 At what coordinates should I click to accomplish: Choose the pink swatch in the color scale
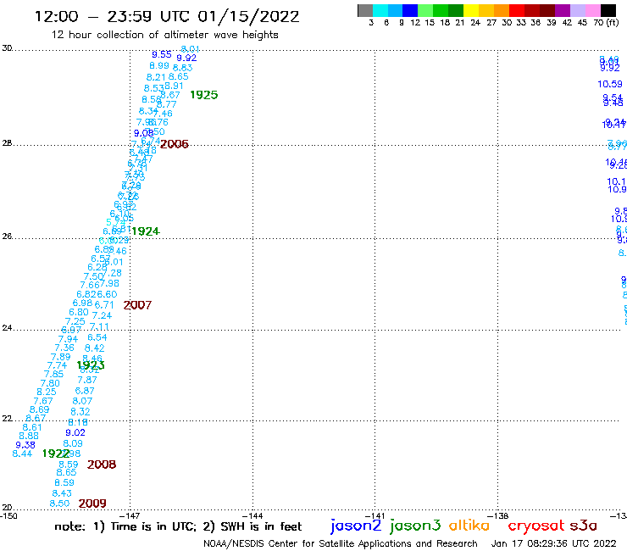click(x=592, y=10)
